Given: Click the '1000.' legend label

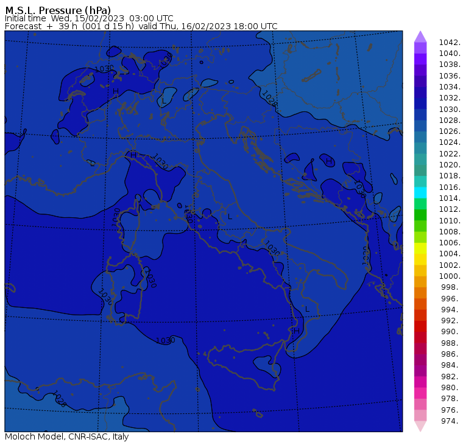Looking at the screenshot, I should click(x=450, y=276).
